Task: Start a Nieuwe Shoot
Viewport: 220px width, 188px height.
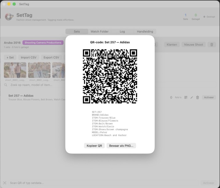Action: (x=194, y=45)
